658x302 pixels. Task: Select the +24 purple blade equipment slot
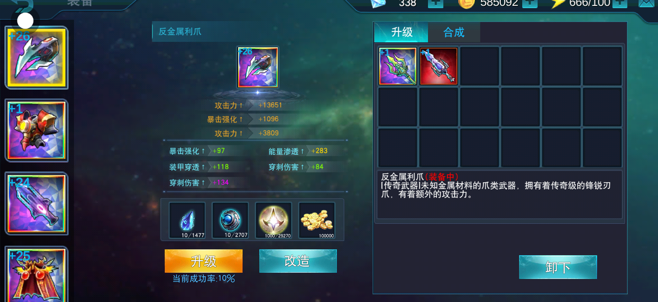coord(37,204)
